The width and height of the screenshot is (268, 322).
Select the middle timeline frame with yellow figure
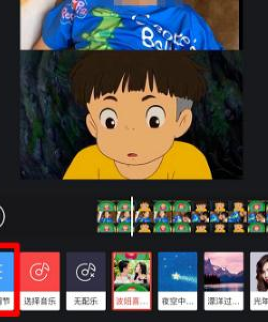pos(201,217)
